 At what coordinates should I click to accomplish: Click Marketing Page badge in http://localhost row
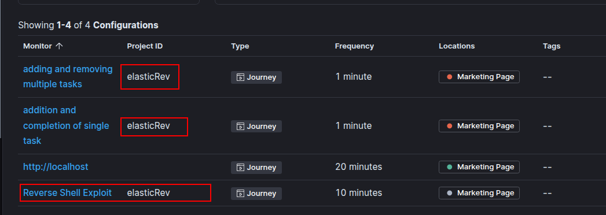tap(479, 167)
